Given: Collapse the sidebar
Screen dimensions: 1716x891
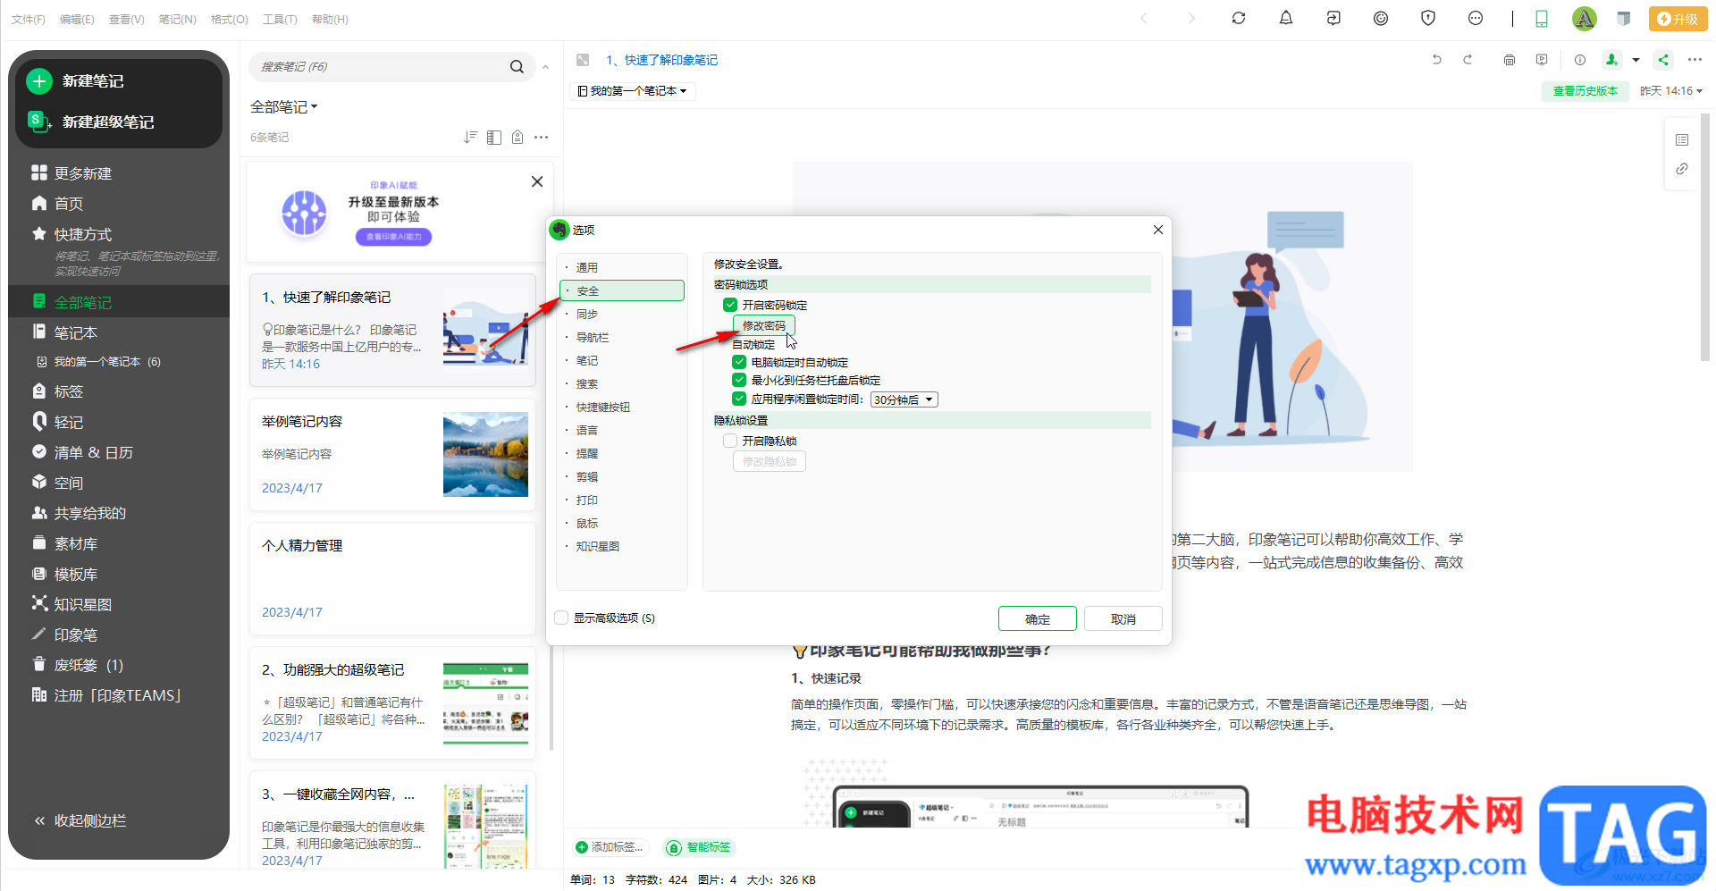Looking at the screenshot, I should [80, 820].
